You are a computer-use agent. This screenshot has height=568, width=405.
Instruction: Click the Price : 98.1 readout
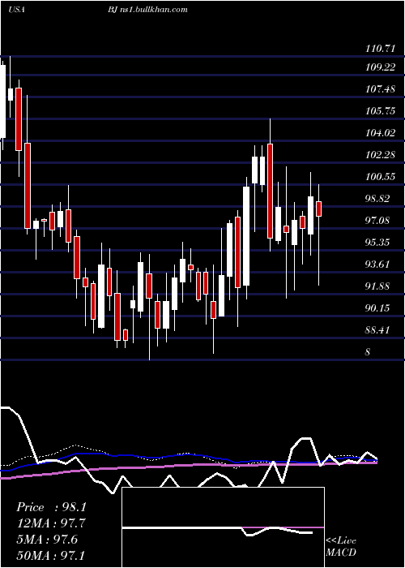51,507
